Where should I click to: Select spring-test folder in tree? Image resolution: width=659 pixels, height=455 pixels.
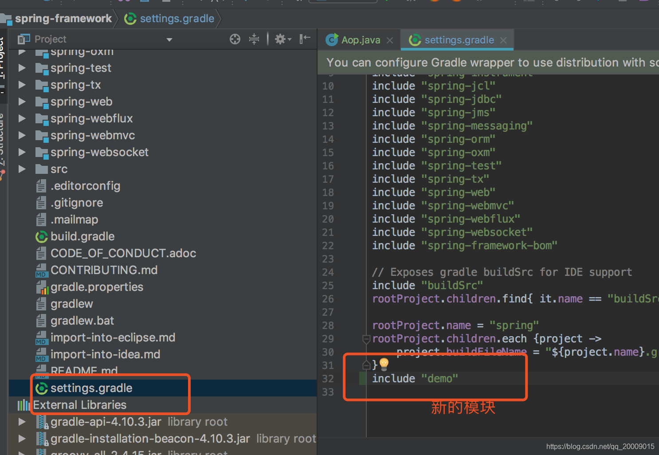pyautogui.click(x=81, y=68)
